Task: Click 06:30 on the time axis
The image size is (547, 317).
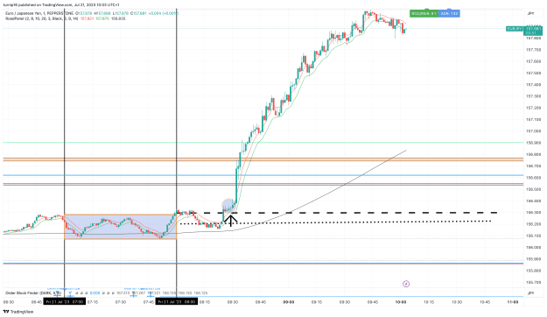Action: pyautogui.click(x=9, y=302)
